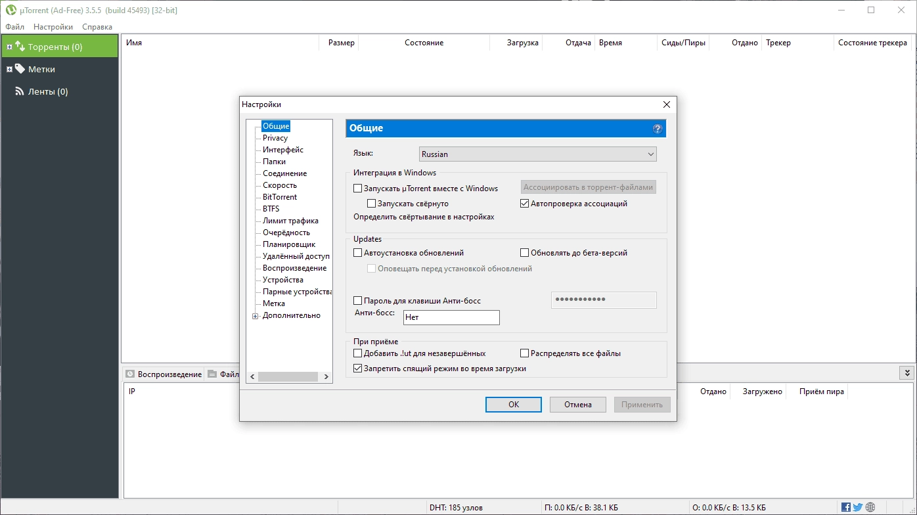Confirm settings with OK button
The width and height of the screenshot is (917, 515).
pyautogui.click(x=514, y=405)
